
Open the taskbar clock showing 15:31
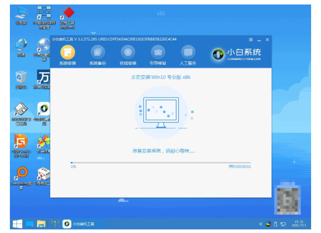click(299, 224)
